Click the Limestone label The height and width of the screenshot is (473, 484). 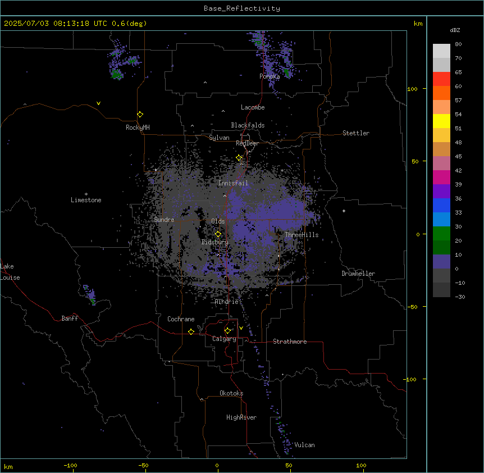point(86,200)
